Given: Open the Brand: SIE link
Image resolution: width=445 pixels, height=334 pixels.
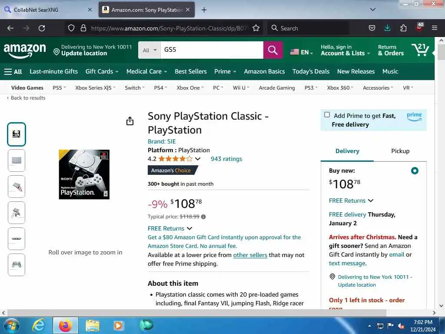Looking at the screenshot, I should click(162, 141).
